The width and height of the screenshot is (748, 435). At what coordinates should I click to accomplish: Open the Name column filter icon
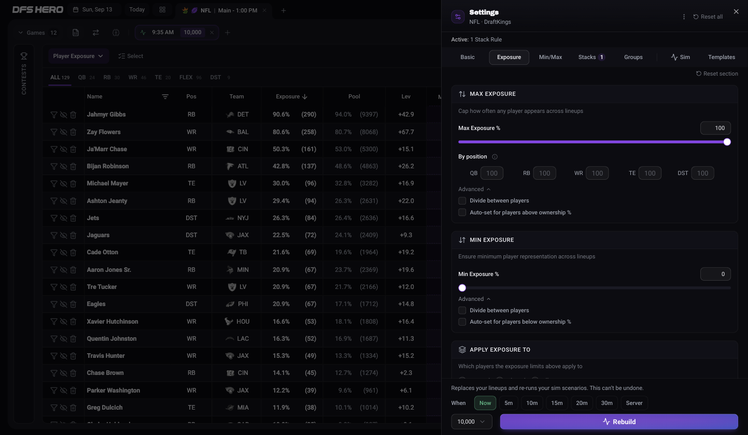165,96
